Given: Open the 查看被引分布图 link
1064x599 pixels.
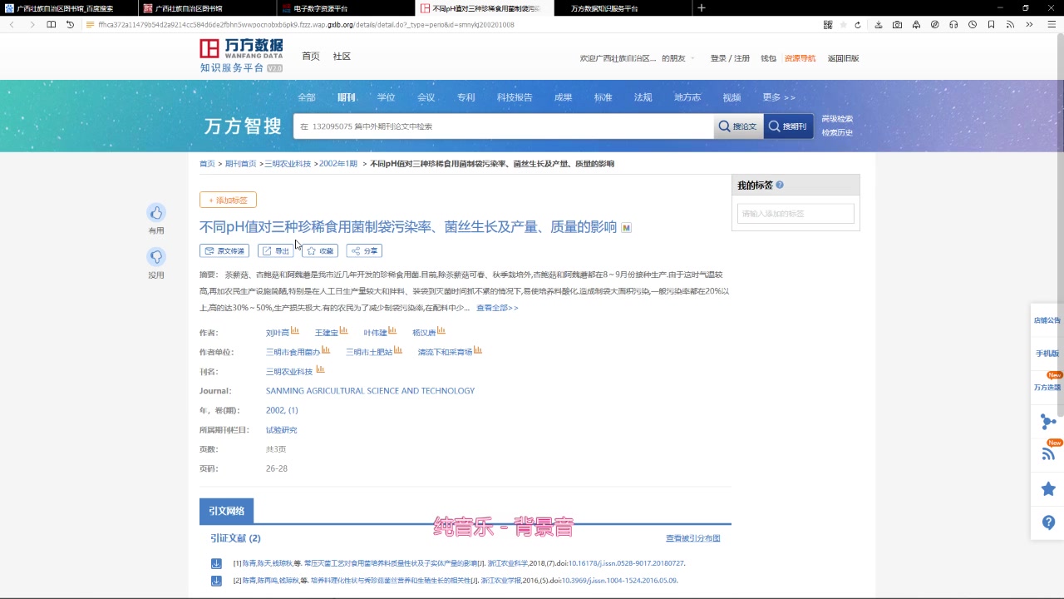Looking at the screenshot, I should 693,538.
